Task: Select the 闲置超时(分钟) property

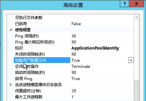Action: [28, 91]
